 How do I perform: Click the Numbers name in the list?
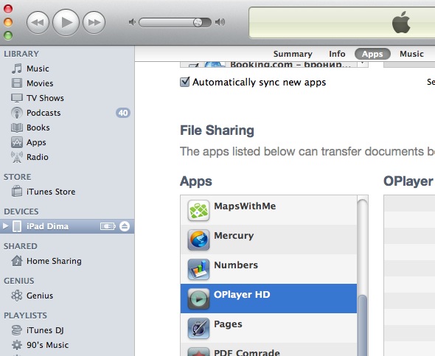pos(236,265)
